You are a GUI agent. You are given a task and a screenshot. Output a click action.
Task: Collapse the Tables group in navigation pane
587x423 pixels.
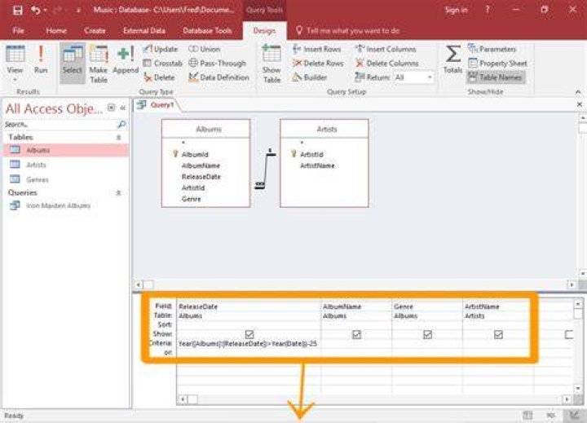118,138
